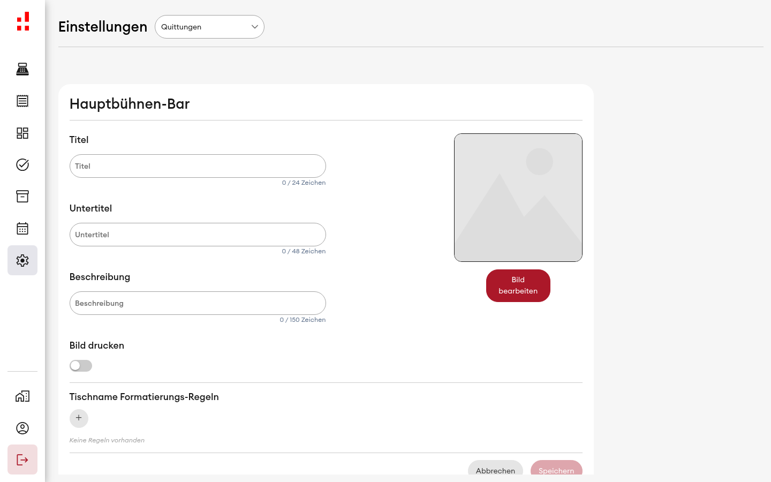Click the Bild bearbeiten button
771x482 pixels.
[518, 285]
